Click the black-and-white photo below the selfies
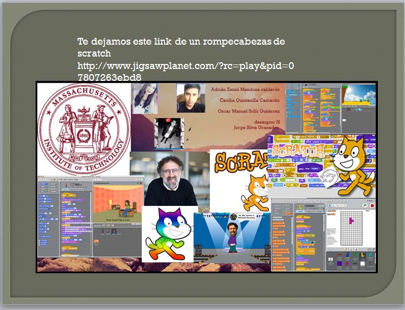Image resolution: width=405 pixels, height=310 pixels. 169,134
